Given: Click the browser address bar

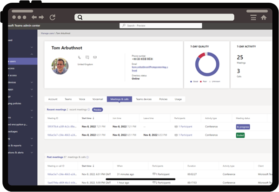Looking at the screenshot, I should (x=154, y=17).
